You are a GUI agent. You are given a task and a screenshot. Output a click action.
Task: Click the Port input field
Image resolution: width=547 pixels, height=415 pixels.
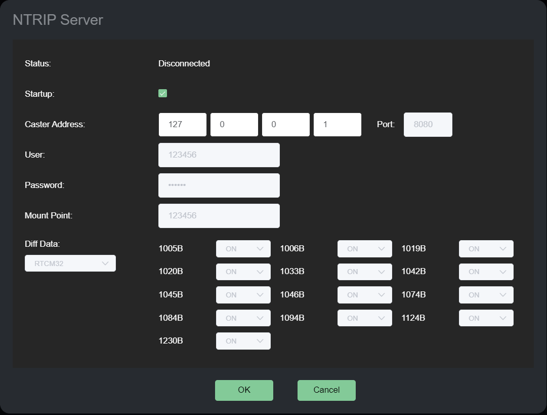[x=428, y=125]
